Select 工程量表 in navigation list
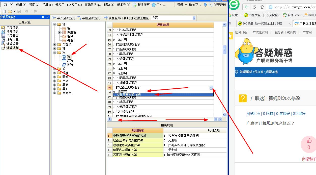The image size is (316, 175). coord(10,36)
